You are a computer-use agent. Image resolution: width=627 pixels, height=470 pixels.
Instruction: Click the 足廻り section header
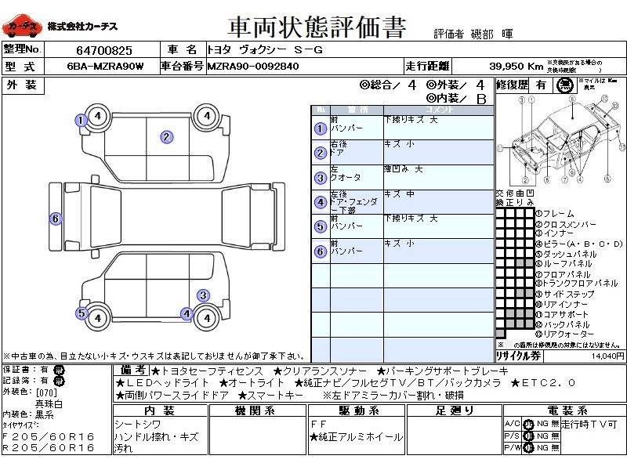pyautogui.click(x=455, y=410)
